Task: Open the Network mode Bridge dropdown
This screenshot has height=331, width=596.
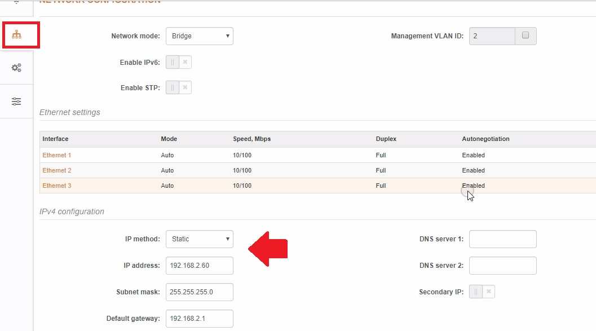Action: pyautogui.click(x=200, y=36)
